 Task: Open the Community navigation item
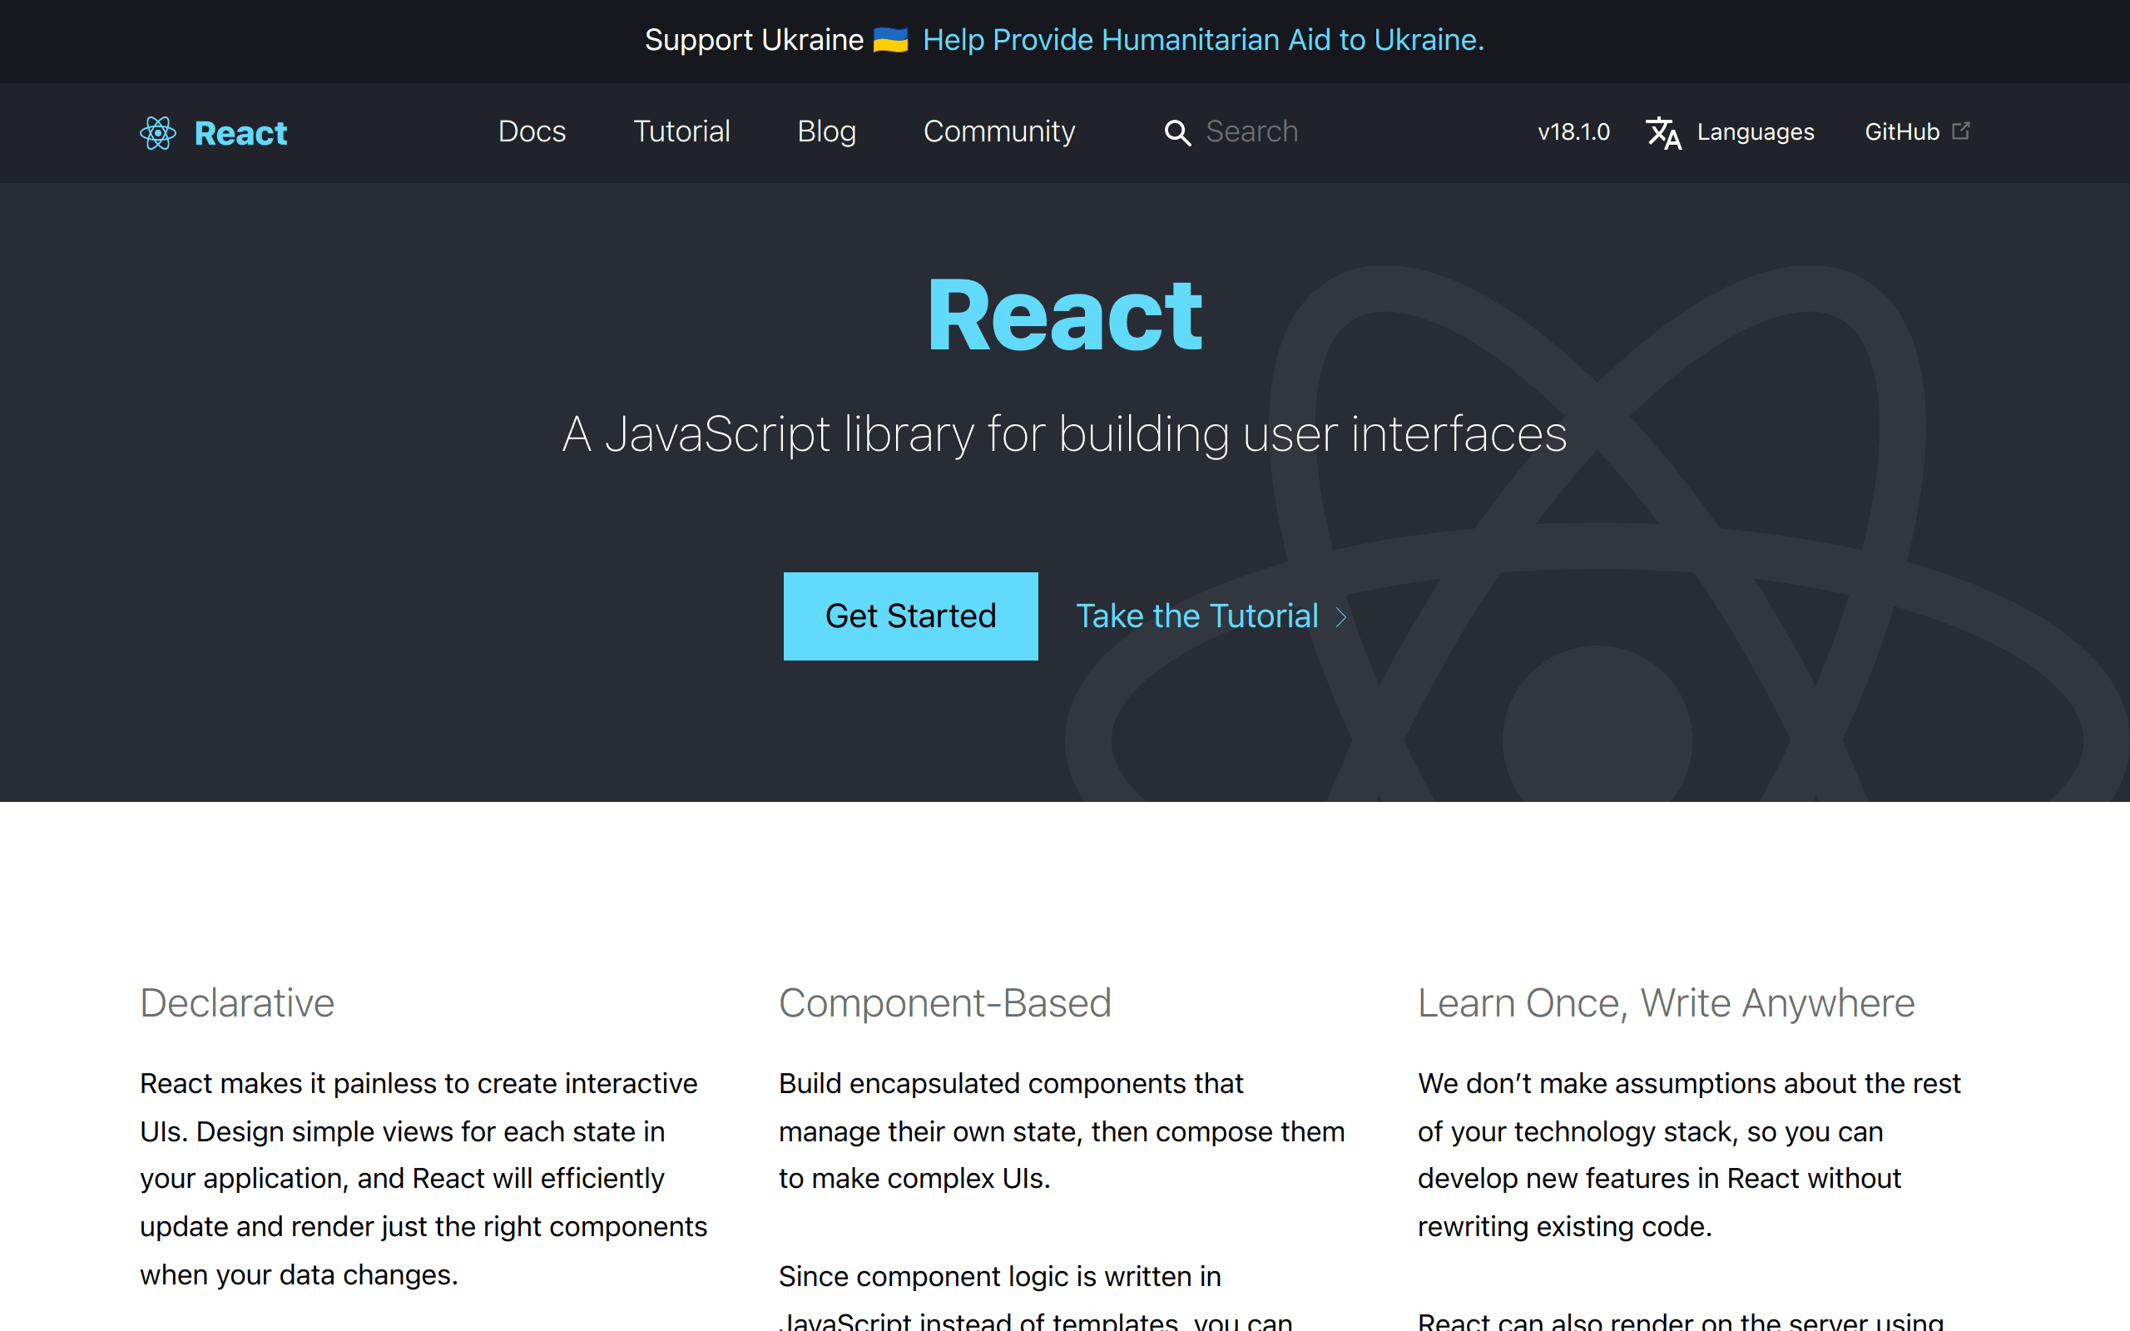[x=999, y=132]
